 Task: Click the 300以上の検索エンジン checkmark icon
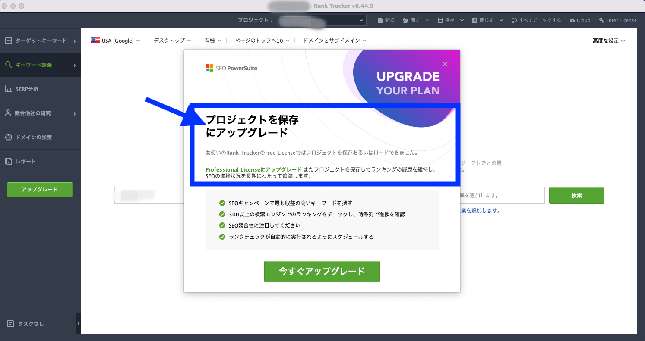pyautogui.click(x=222, y=214)
